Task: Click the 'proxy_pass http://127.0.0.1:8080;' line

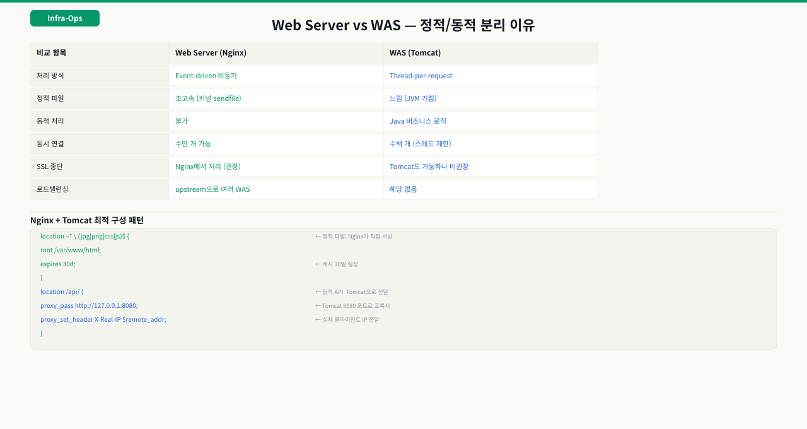Action: (x=89, y=305)
